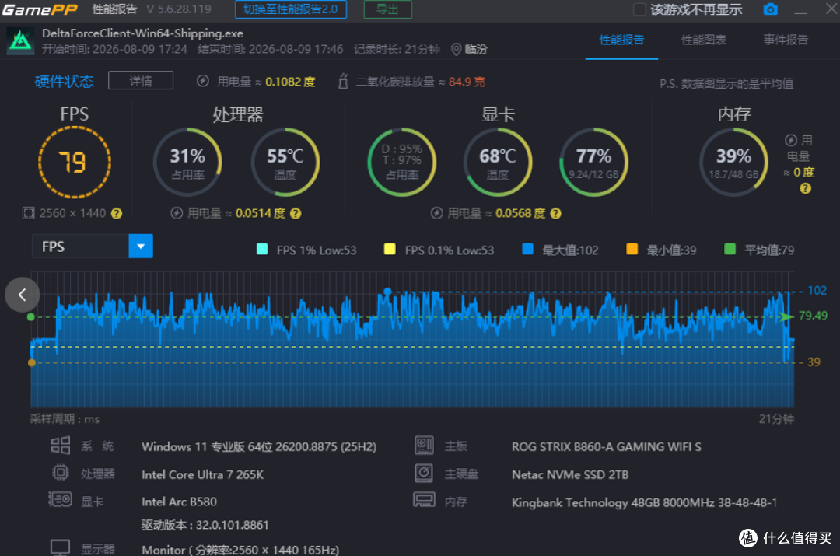Click the memory power usage icon
The image size is (840, 556).
click(791, 140)
